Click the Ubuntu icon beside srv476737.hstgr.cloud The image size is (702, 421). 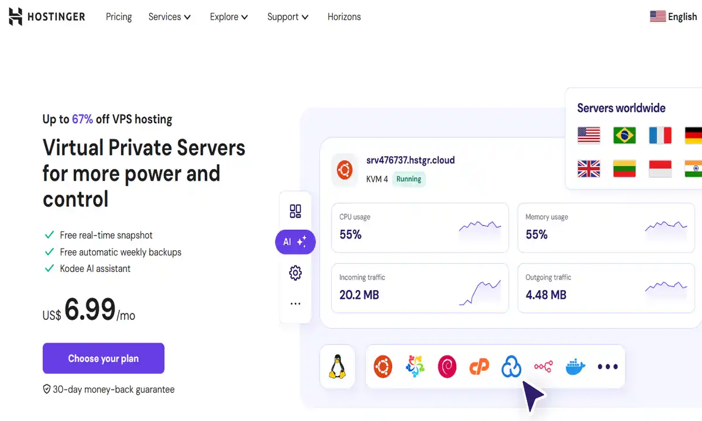click(x=345, y=170)
